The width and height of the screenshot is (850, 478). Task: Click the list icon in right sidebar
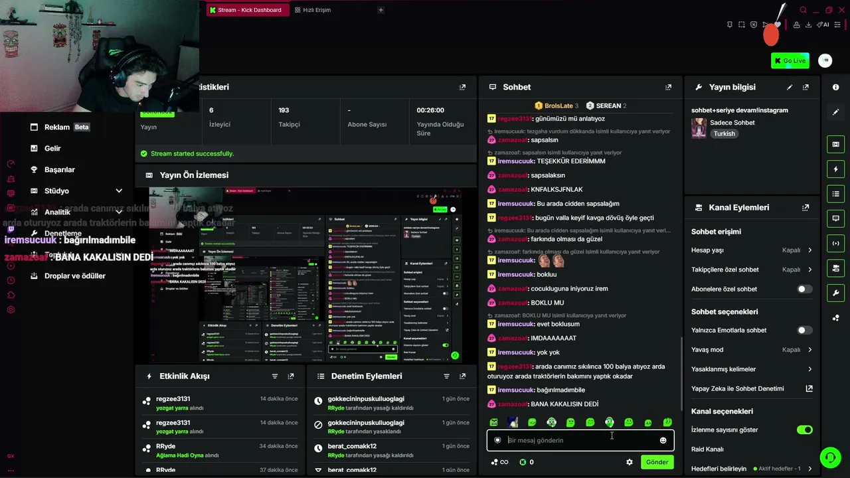835,194
